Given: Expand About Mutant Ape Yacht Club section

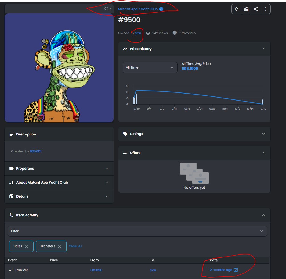Looking at the screenshot, I should pos(107,182).
